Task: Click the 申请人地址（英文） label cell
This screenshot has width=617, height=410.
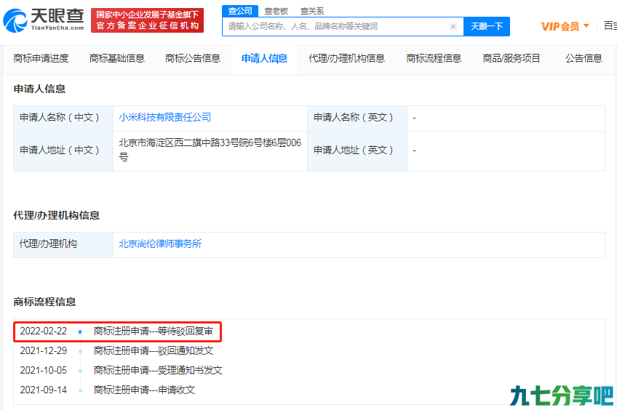Action: (x=357, y=150)
